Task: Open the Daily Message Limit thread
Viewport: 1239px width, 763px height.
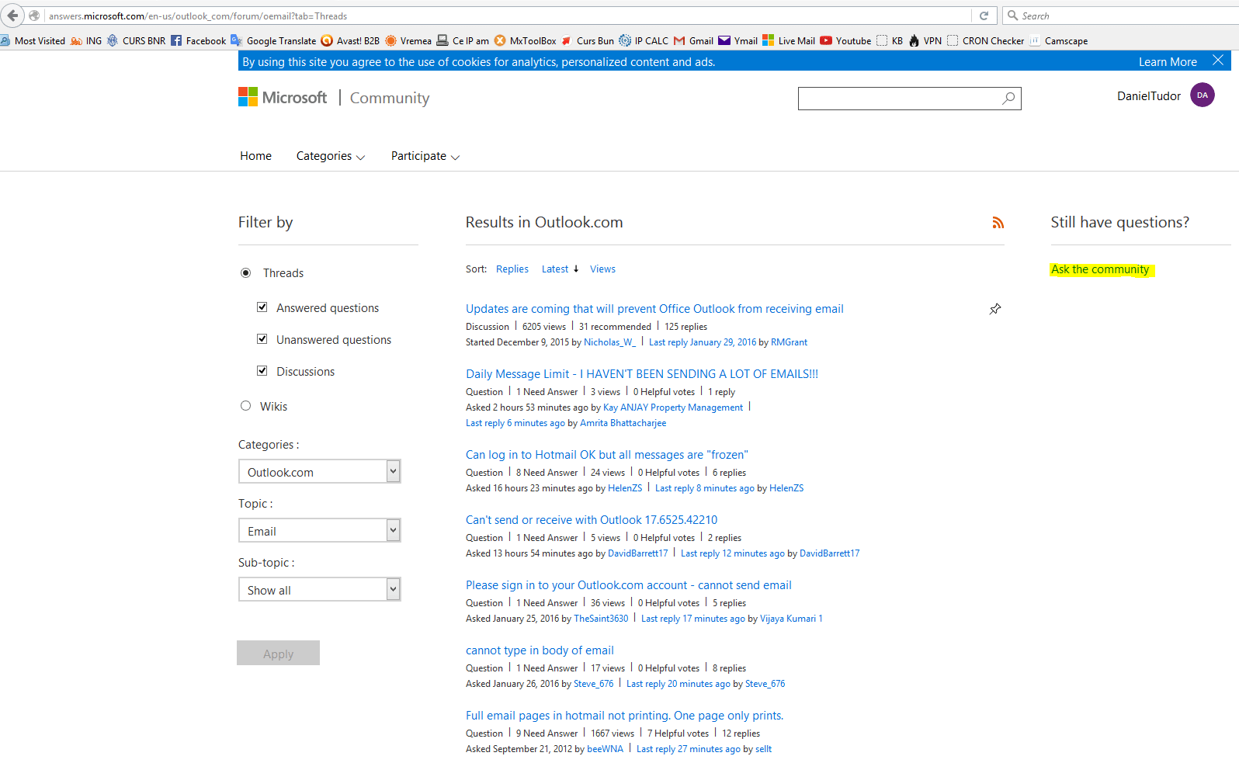Action: [642, 374]
